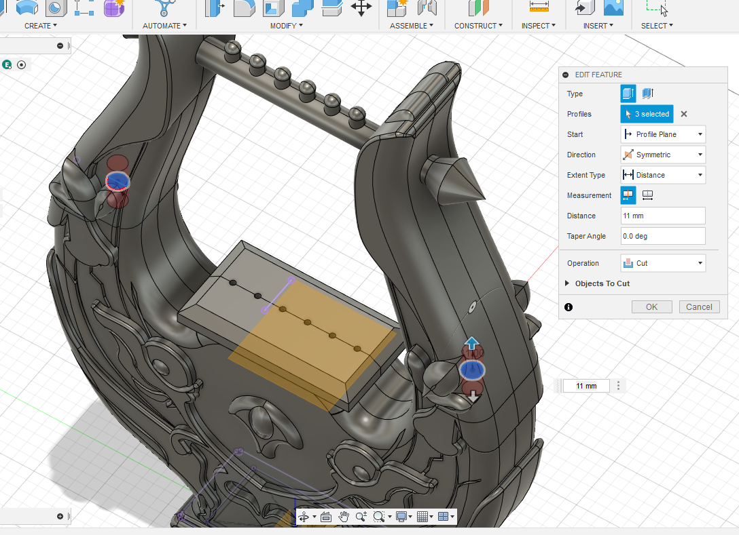Open the Direction Symmetric dropdown

pyautogui.click(x=663, y=155)
